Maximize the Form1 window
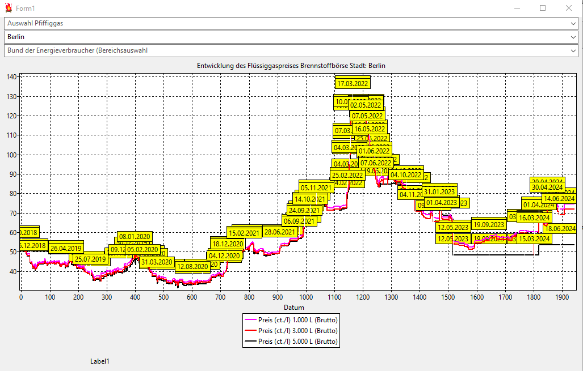The image size is (583, 371). click(x=543, y=8)
